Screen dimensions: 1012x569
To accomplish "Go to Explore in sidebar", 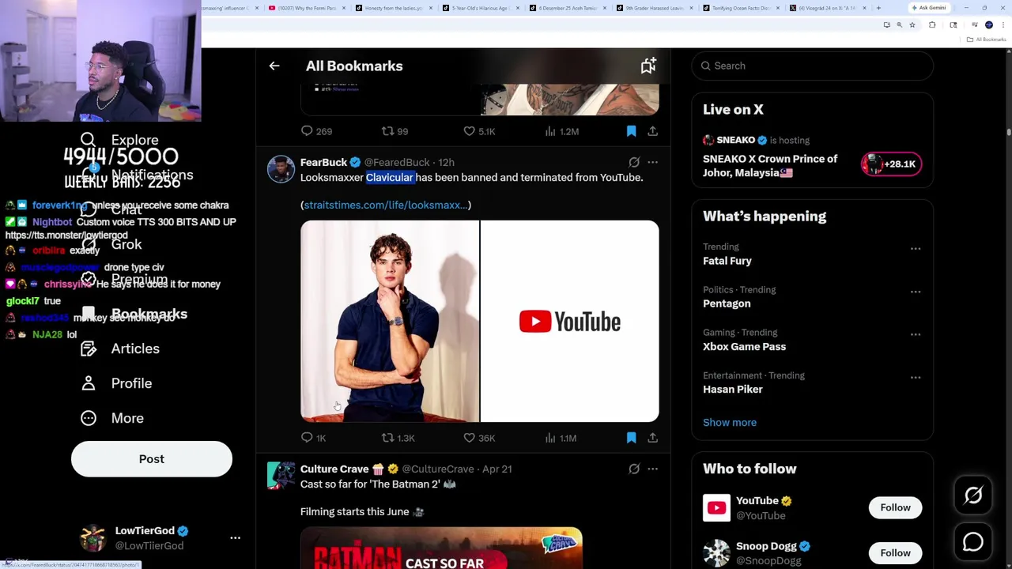I will (119, 141).
